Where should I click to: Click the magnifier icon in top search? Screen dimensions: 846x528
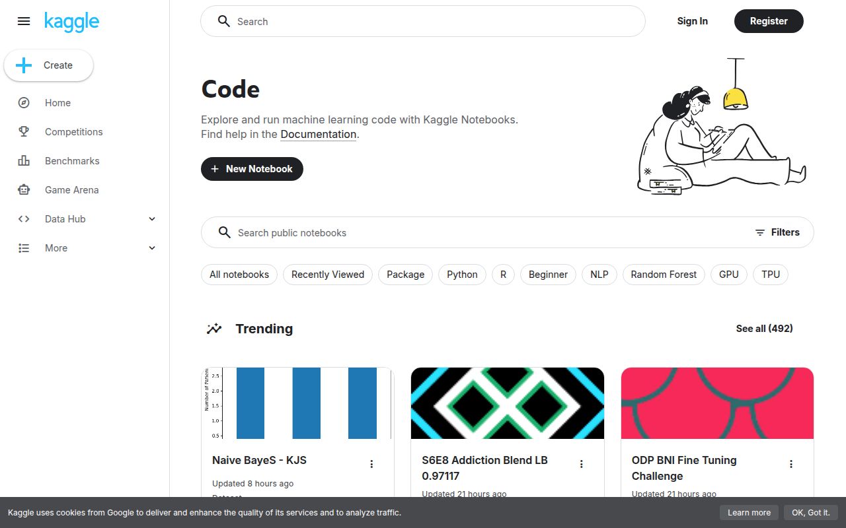click(224, 21)
